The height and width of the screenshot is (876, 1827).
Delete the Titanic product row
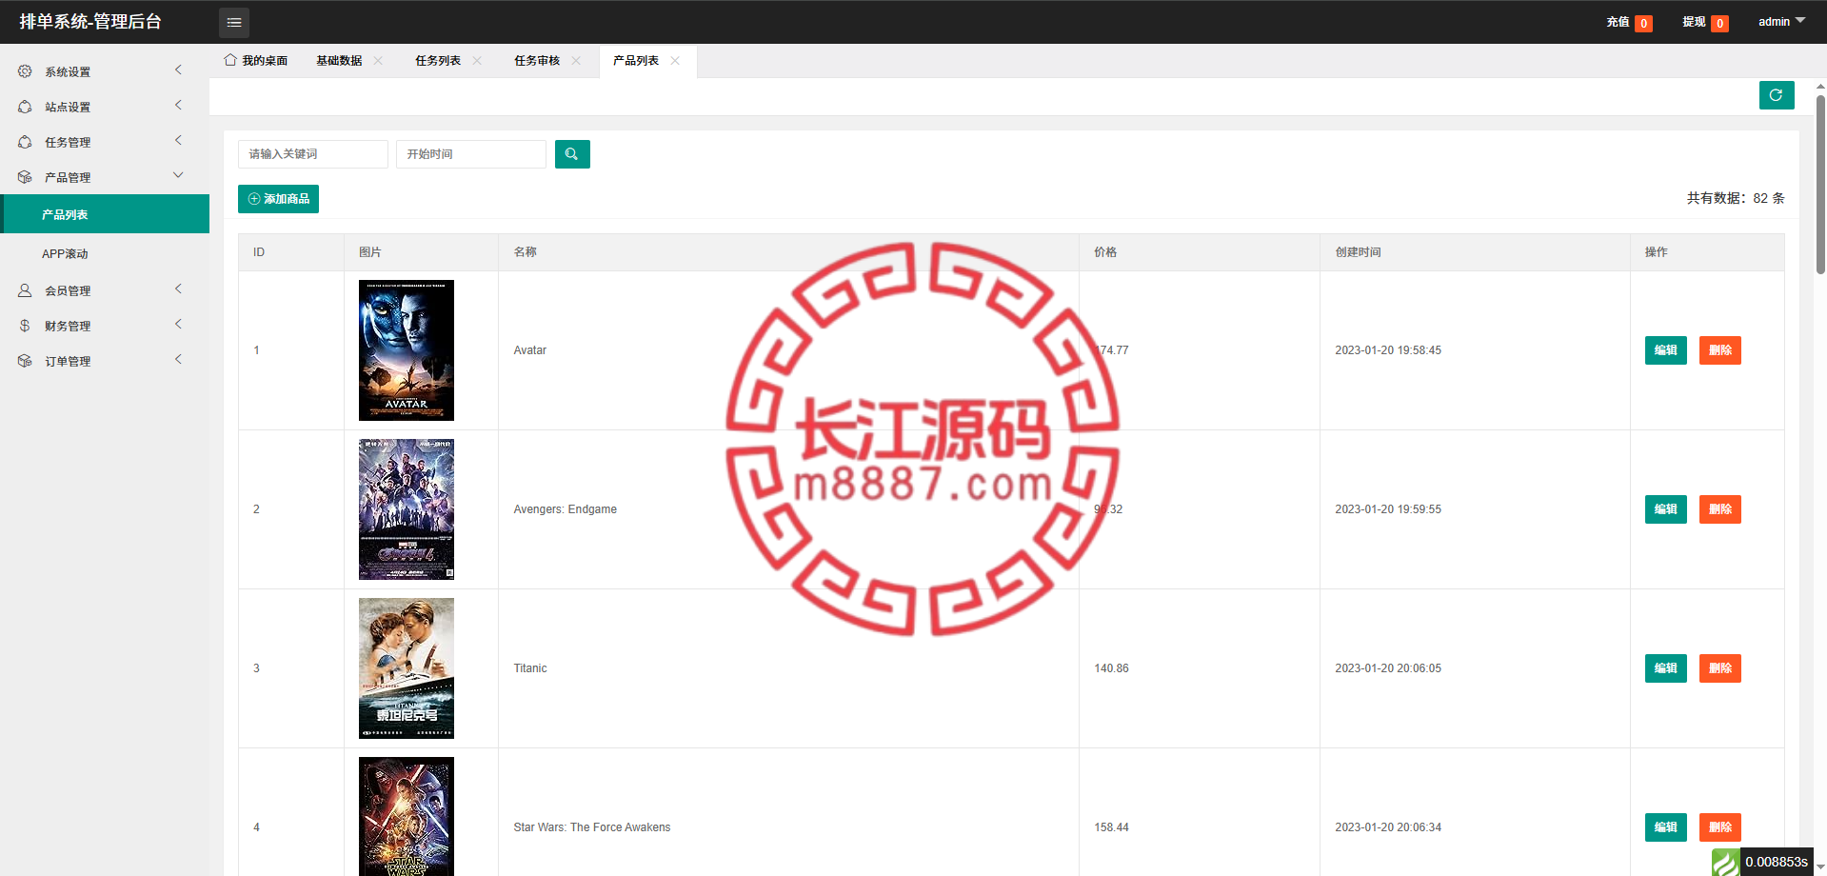(x=1720, y=668)
